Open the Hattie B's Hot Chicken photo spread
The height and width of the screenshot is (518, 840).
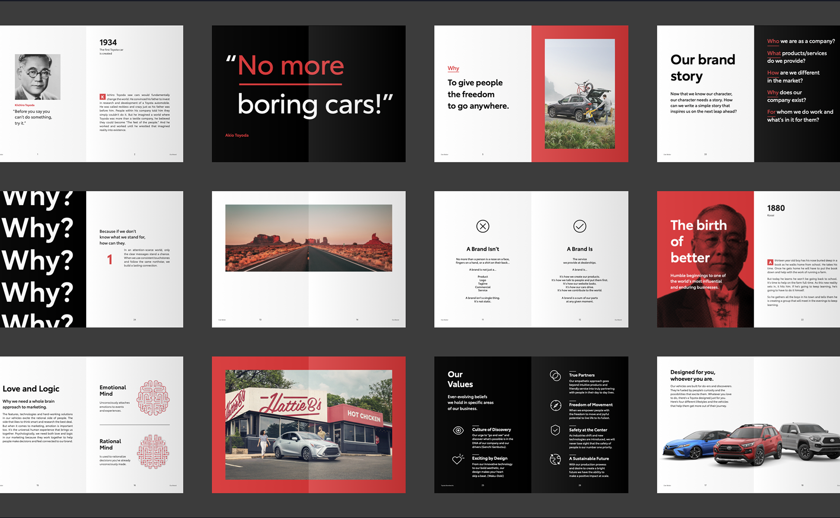[308, 425]
